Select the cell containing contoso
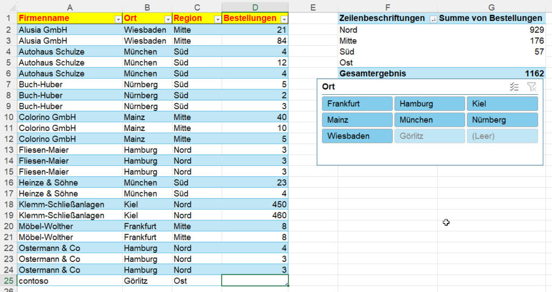The image size is (552, 292). (x=70, y=281)
